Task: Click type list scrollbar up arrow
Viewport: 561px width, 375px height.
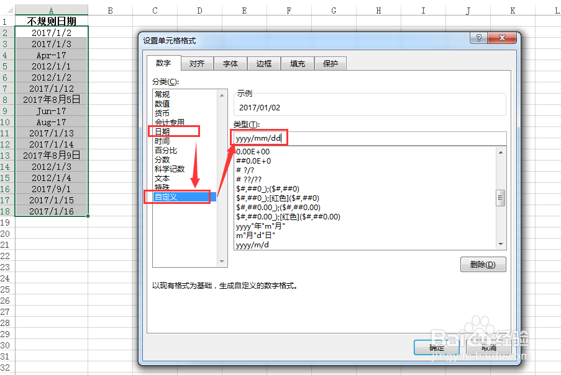Action: click(501, 152)
